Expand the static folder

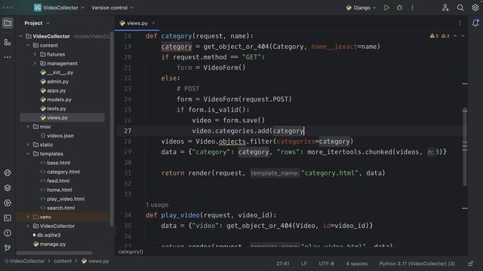[28, 145]
